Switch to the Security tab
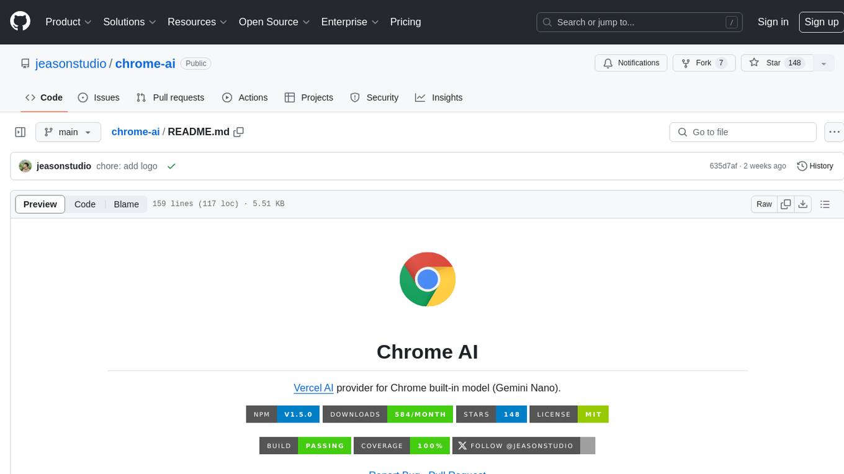844x474 pixels. [x=374, y=97]
